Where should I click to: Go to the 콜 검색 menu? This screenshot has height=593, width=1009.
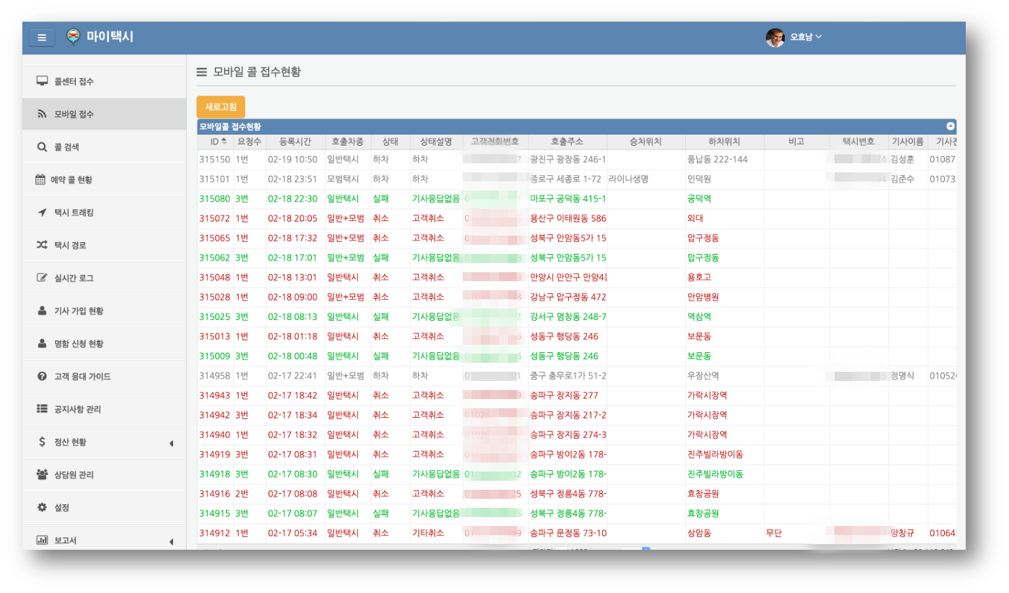pyautogui.click(x=104, y=147)
